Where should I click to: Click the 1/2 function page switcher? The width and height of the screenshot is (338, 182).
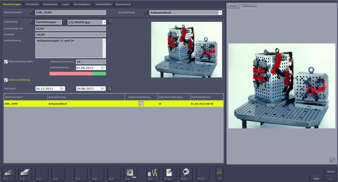219,174
